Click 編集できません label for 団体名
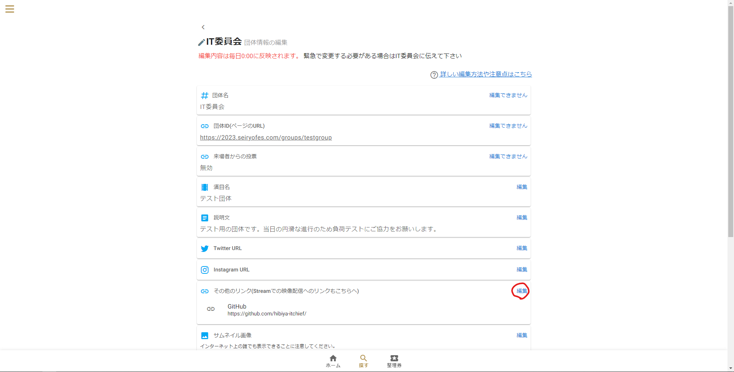The width and height of the screenshot is (734, 372). 508,95
